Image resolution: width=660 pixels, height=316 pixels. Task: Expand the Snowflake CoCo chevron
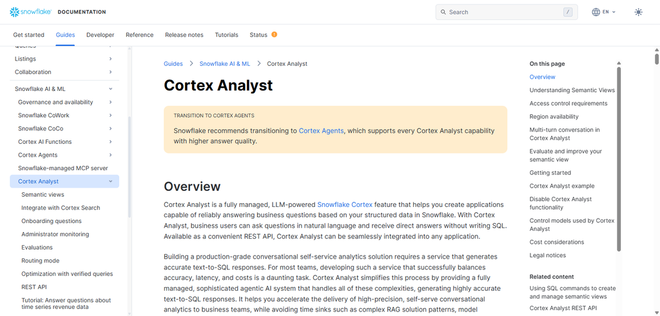coord(110,128)
